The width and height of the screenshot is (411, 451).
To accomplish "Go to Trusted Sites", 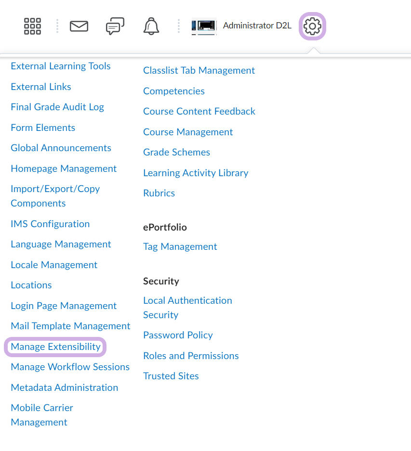I will 171,376.
